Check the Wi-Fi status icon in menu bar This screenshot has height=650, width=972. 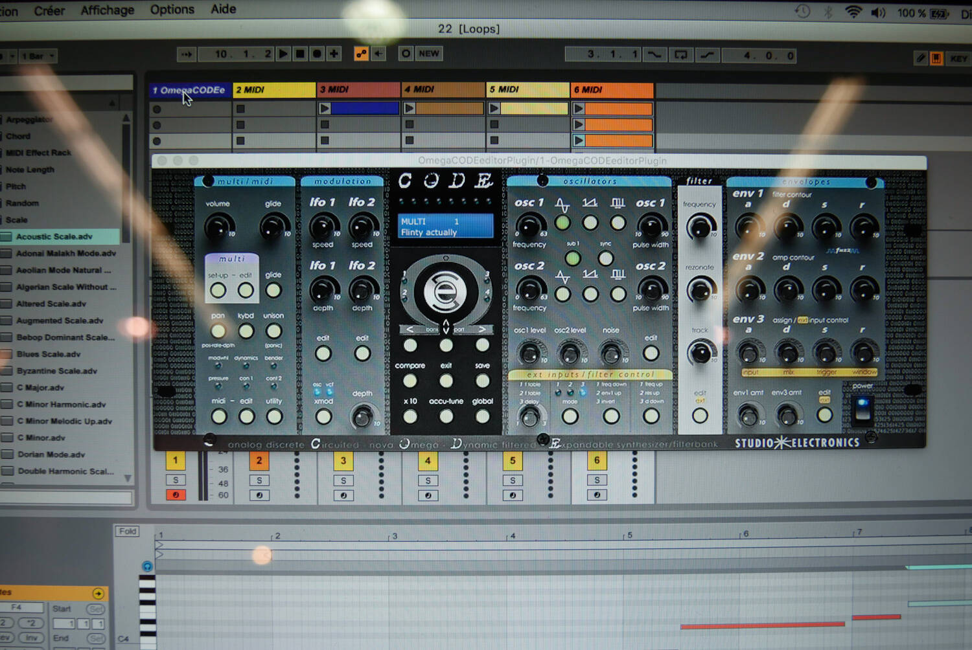click(x=853, y=12)
